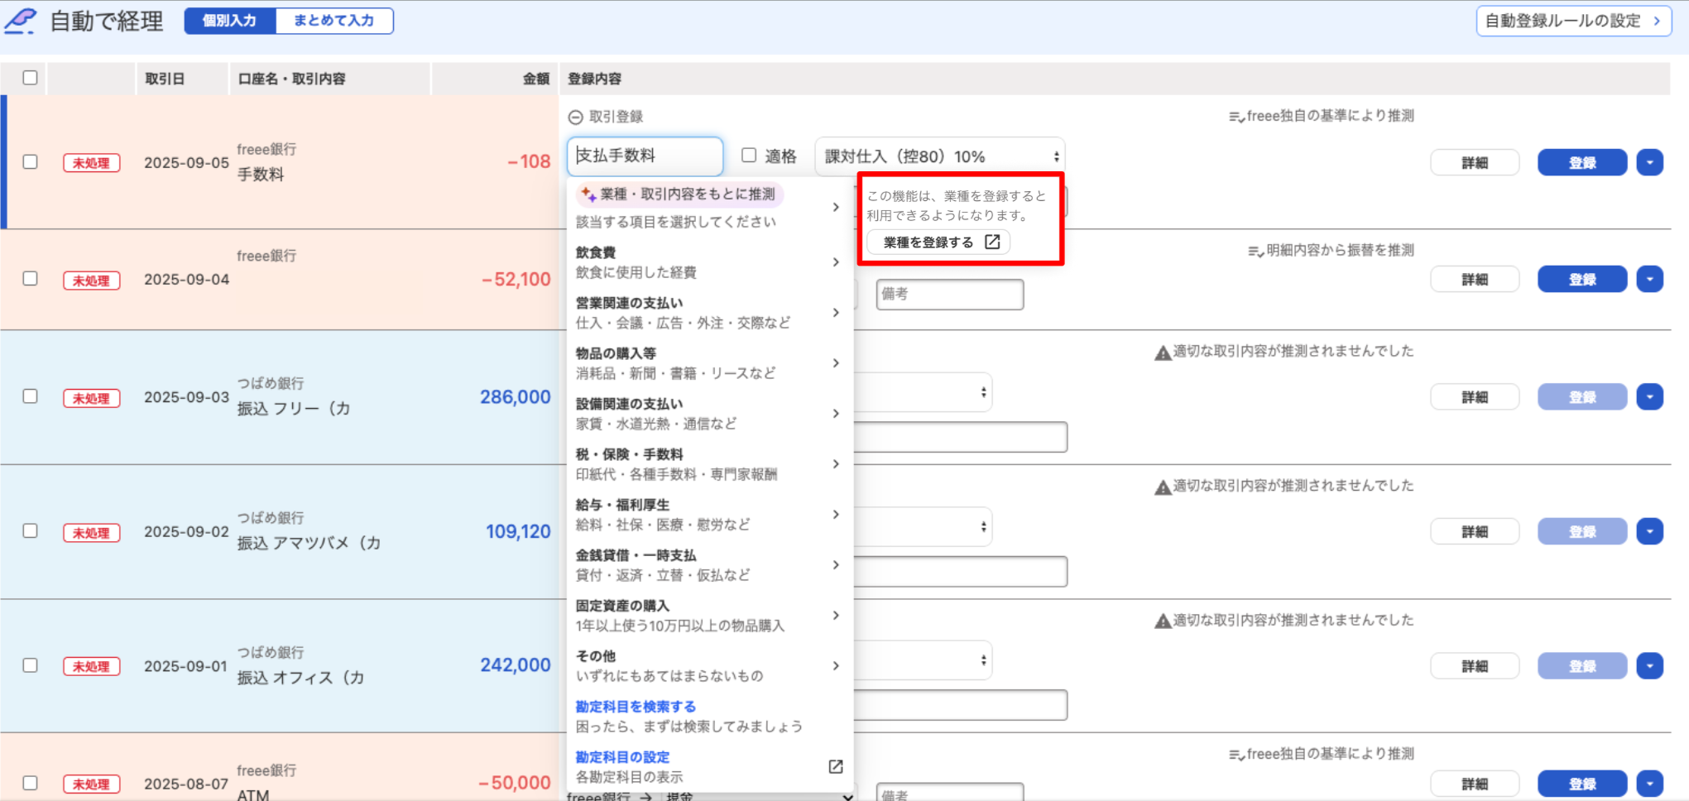
Task: Open the blue arrow dropdown in the 2025-09-03 row
Action: tap(1650, 397)
